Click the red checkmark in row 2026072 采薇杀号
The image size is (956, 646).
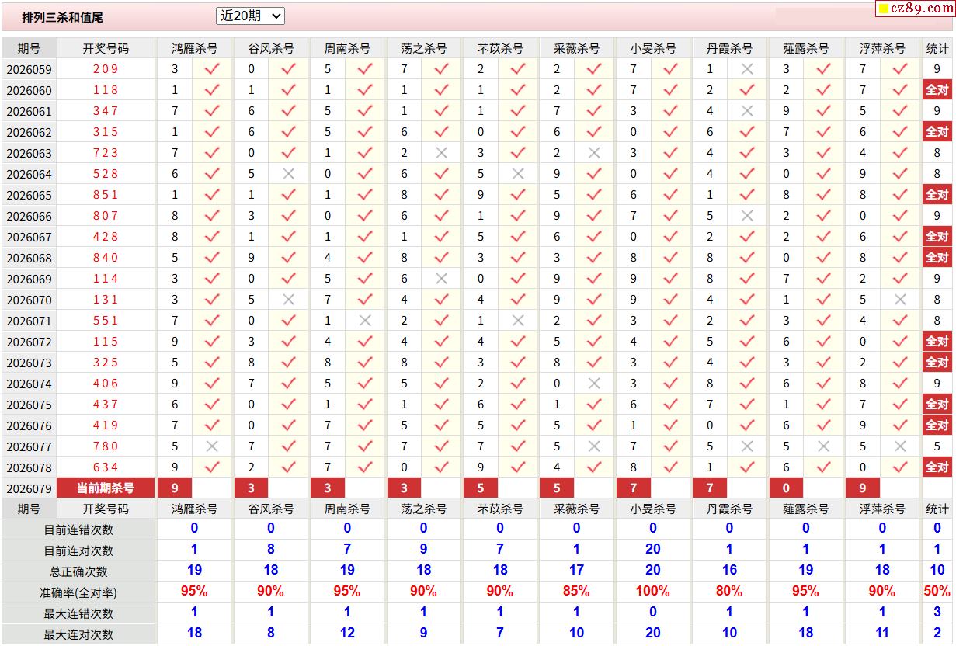click(594, 342)
